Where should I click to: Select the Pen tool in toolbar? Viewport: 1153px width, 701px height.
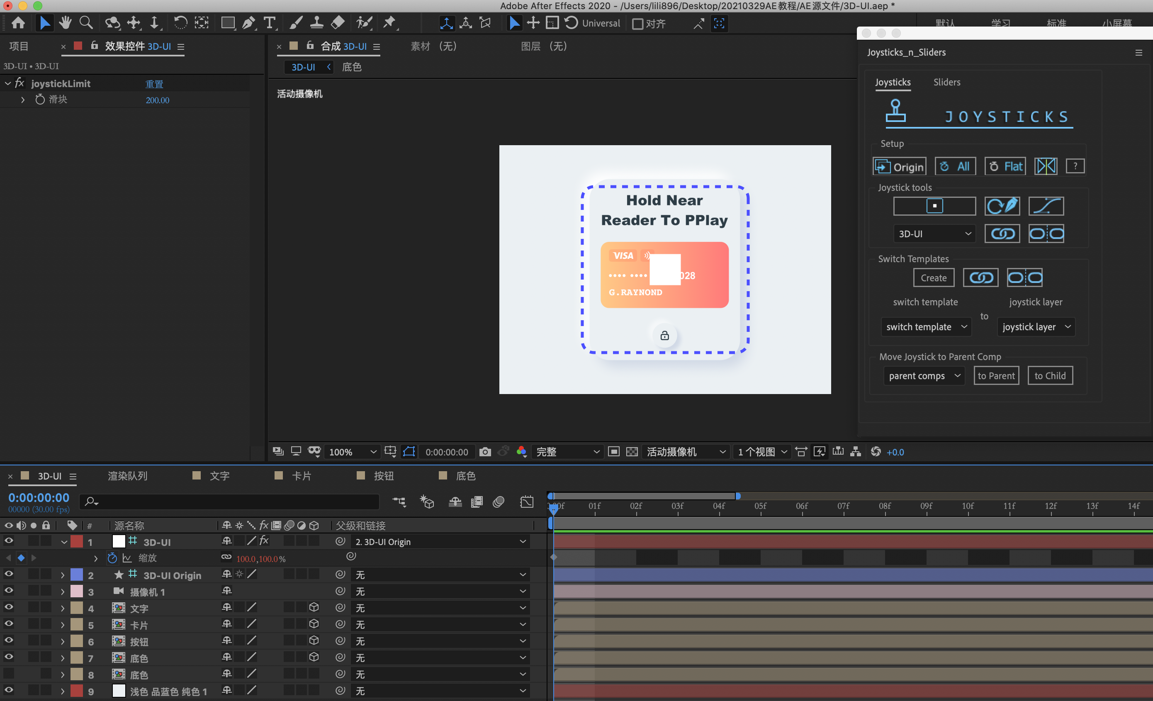click(248, 23)
